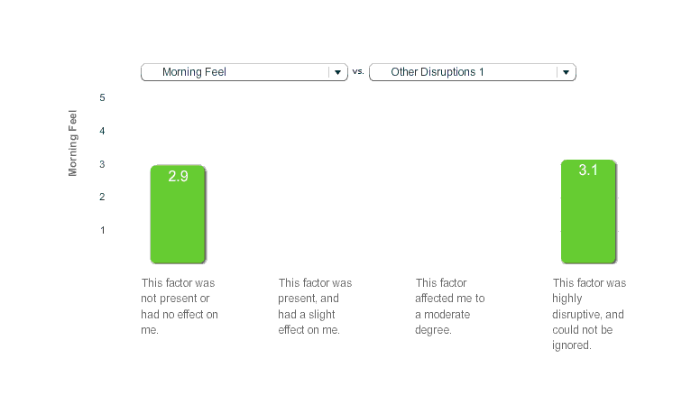Click the 'not present or had no effect' label

point(180,307)
